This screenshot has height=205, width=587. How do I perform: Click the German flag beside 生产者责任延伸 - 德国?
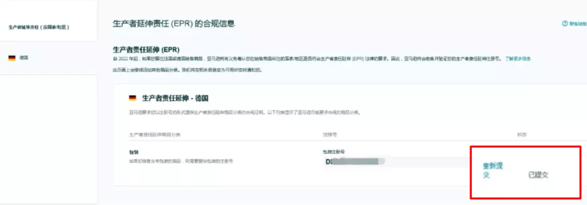coord(133,98)
